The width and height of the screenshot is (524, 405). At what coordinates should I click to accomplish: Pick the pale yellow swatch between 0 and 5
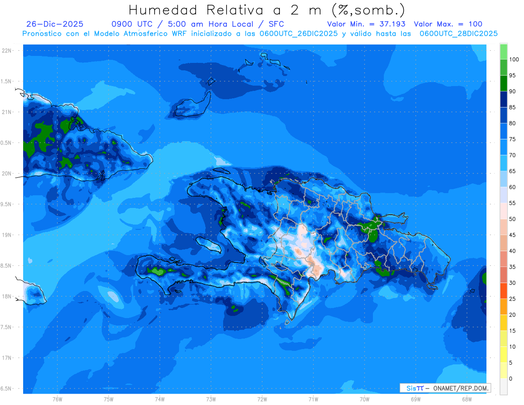pyautogui.click(x=503, y=370)
